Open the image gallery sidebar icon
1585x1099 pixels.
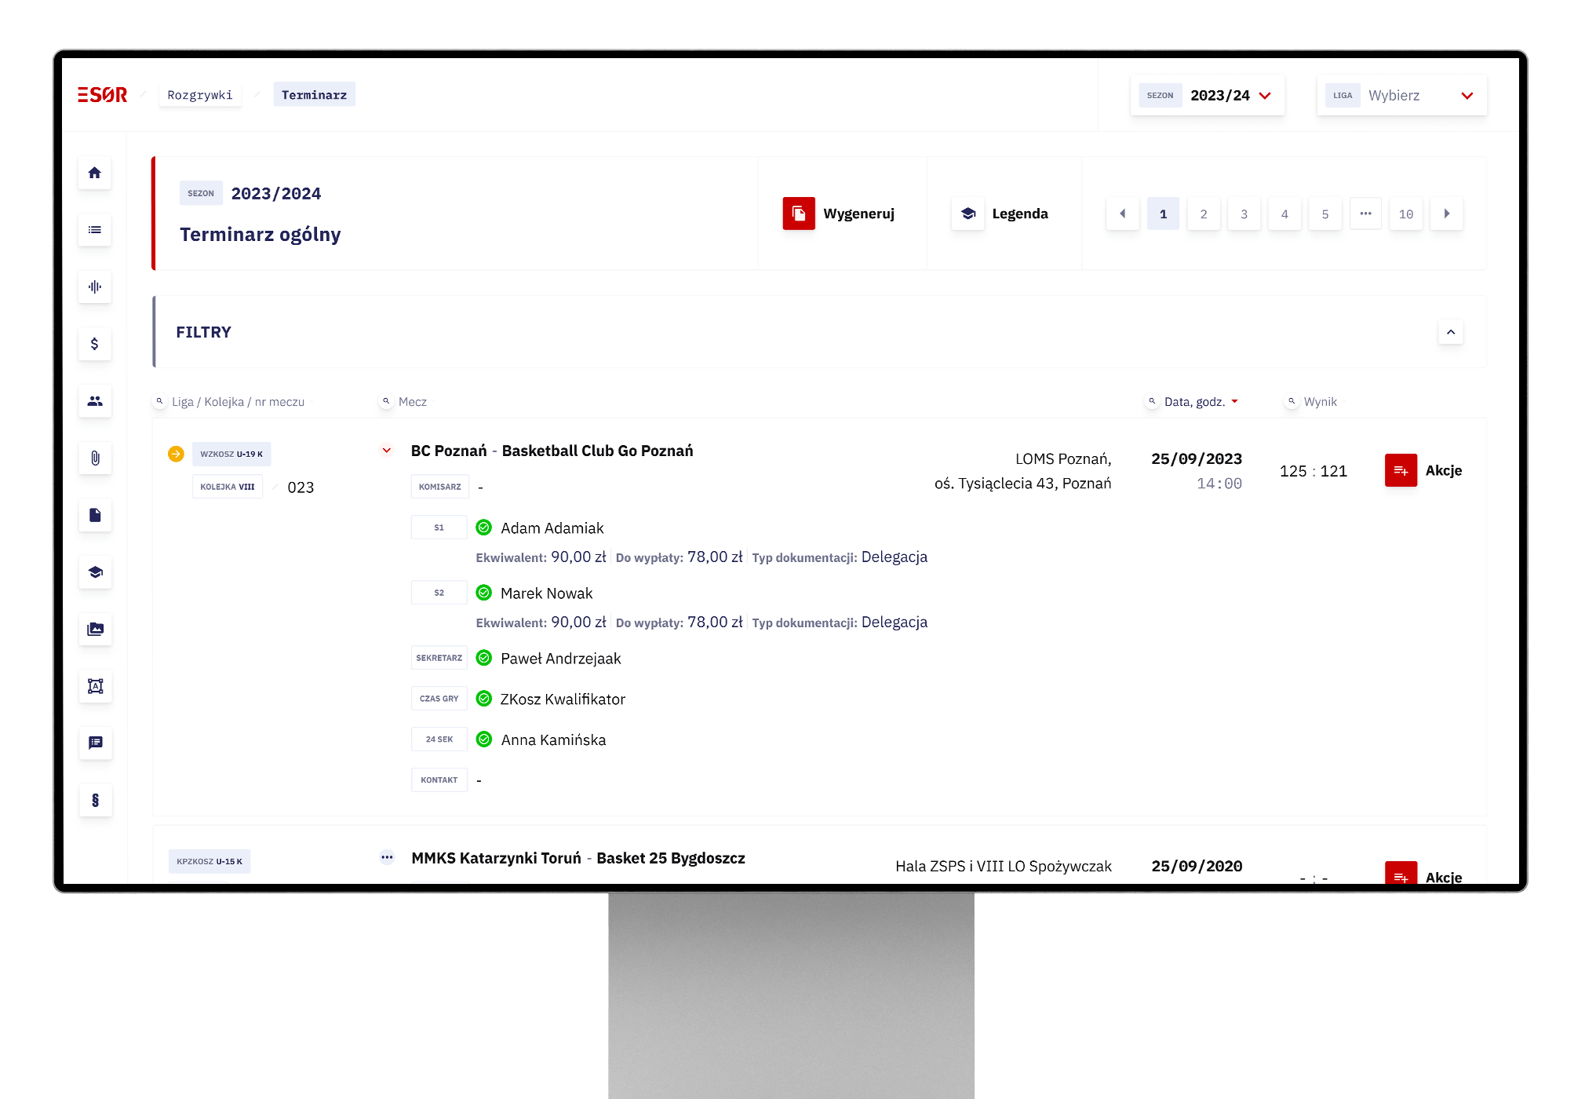95,629
